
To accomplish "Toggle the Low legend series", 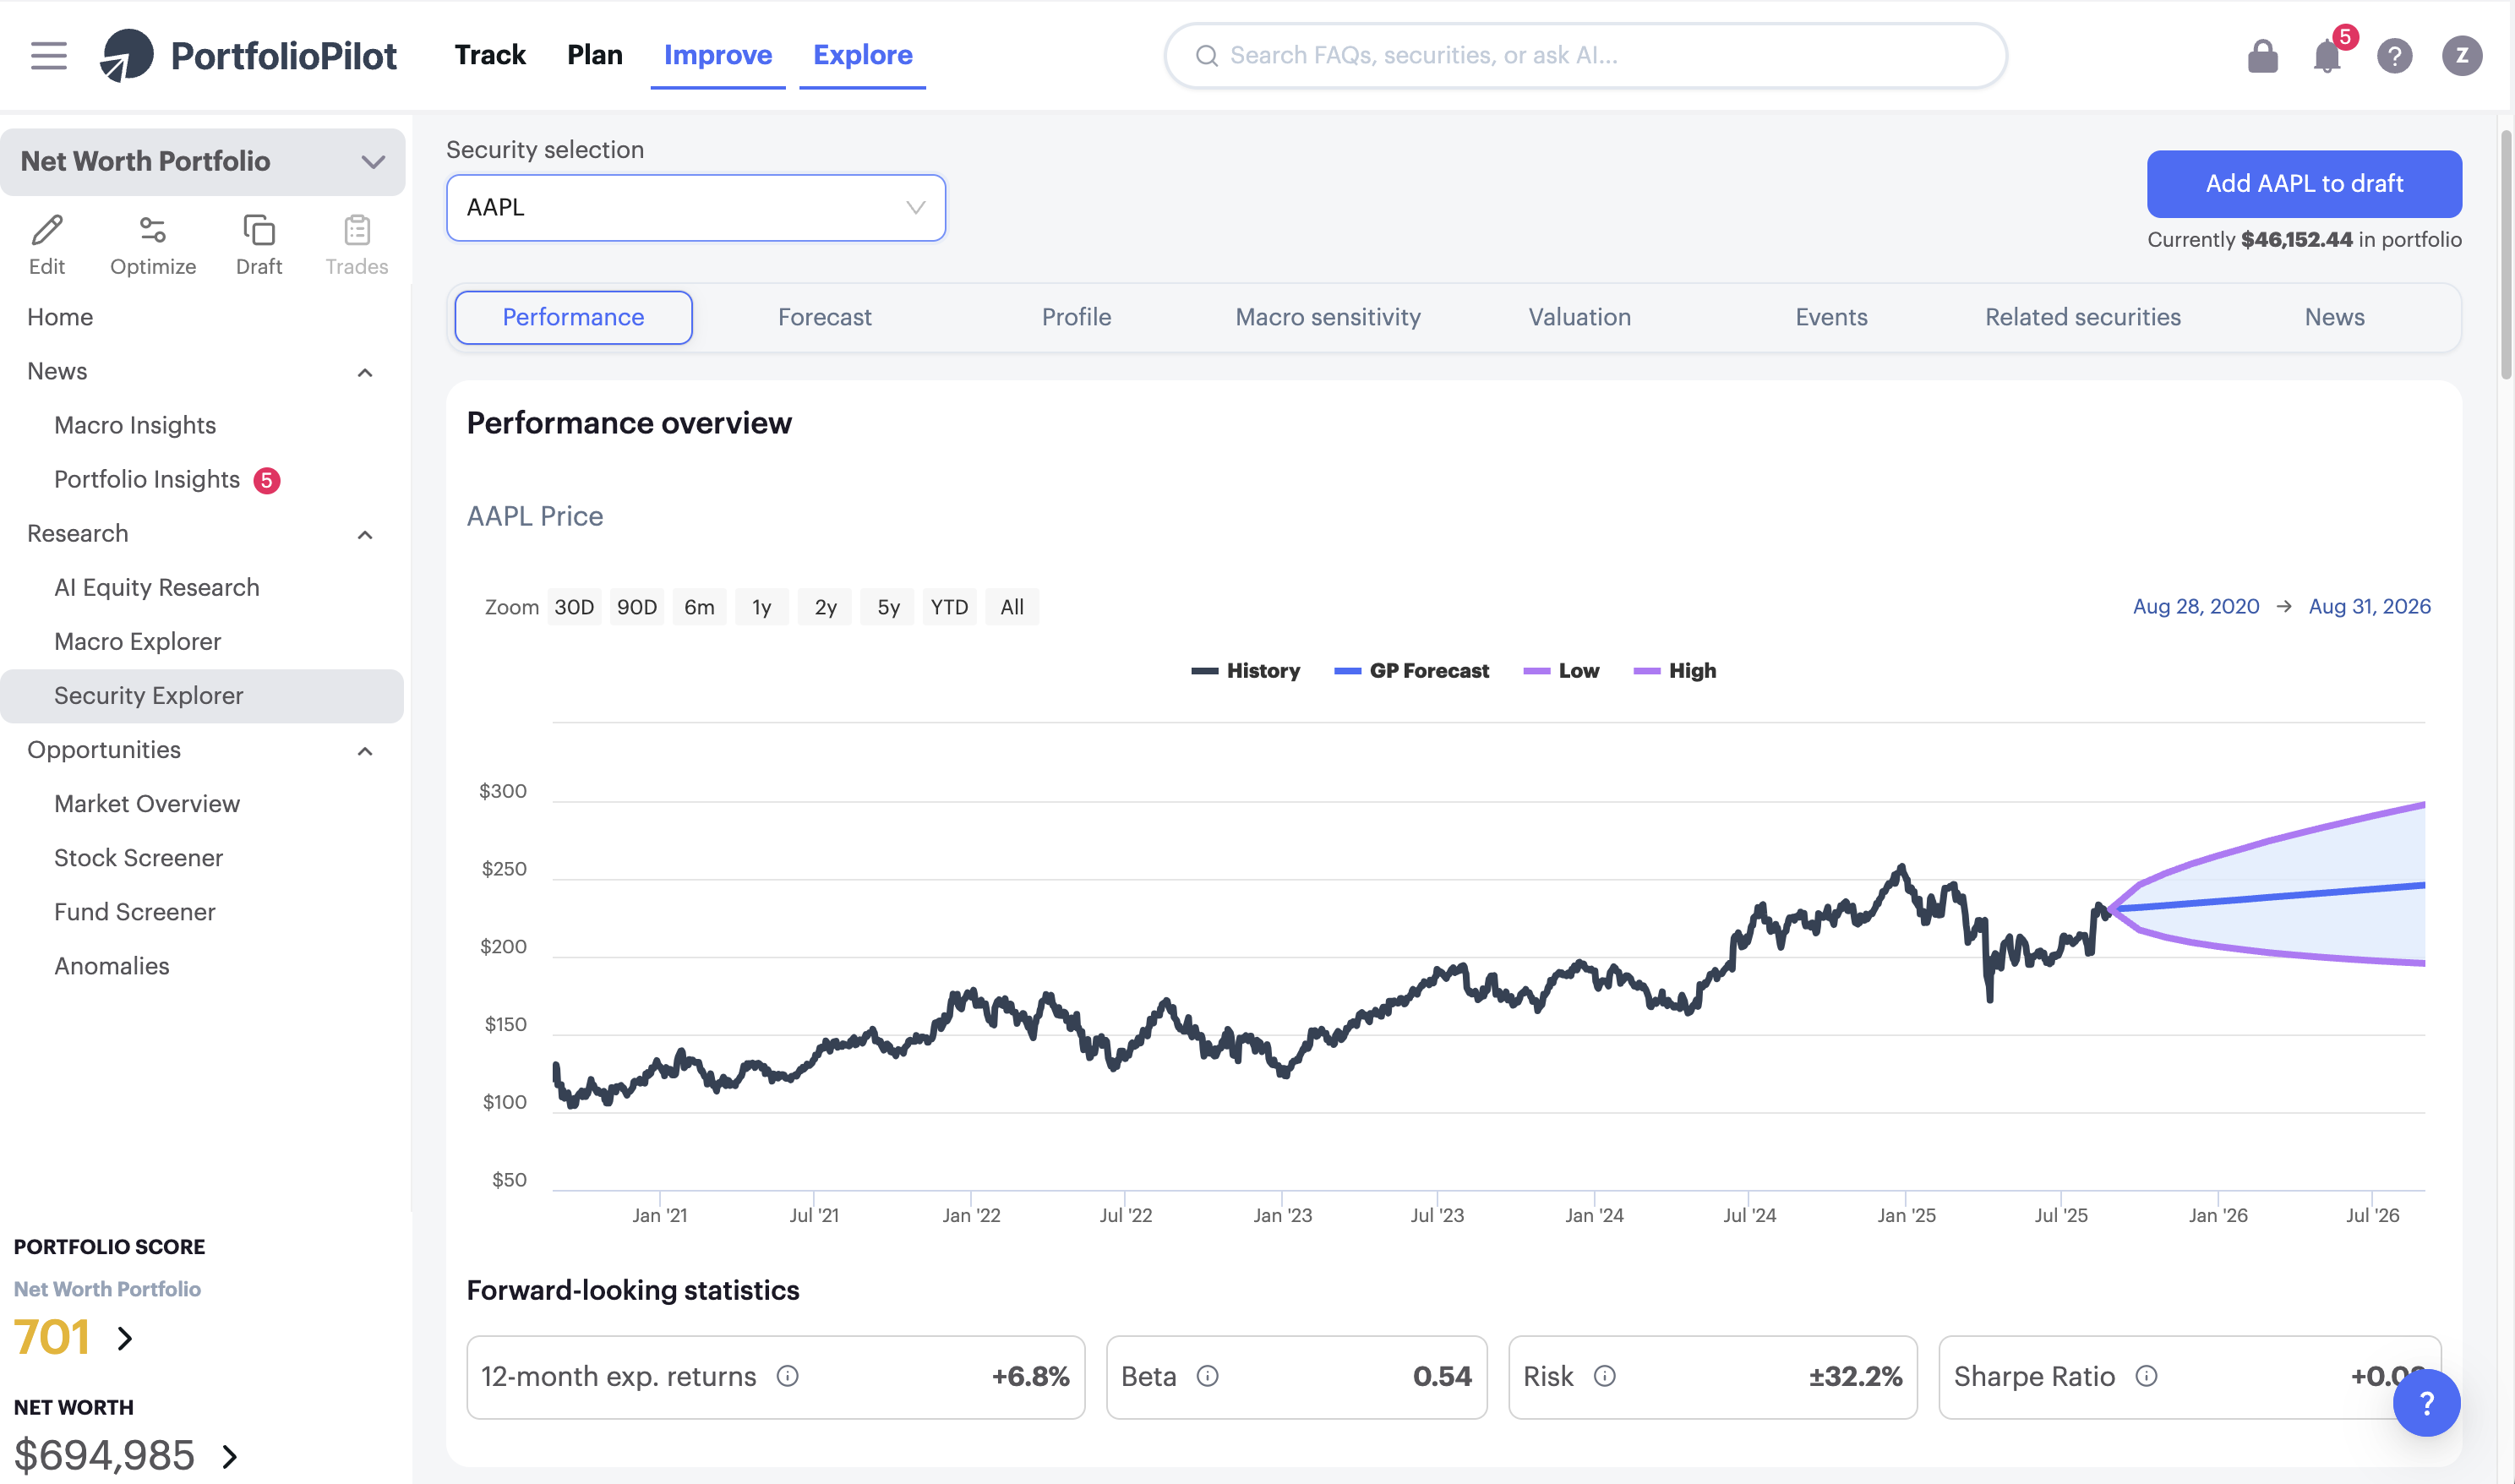I will tap(1561, 671).
